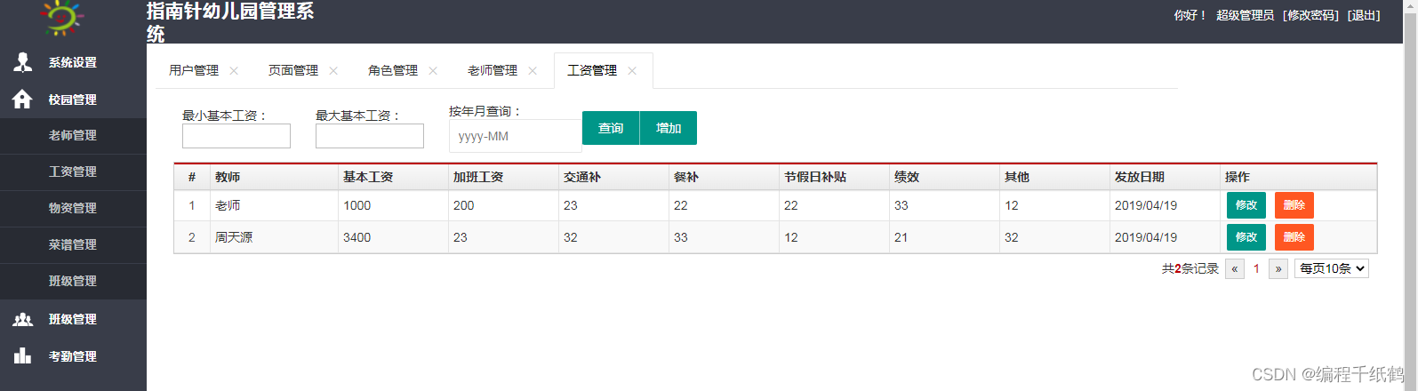Focus the 最小基本工资 input field
Viewport: 1418px width, 391px height.
236,136
